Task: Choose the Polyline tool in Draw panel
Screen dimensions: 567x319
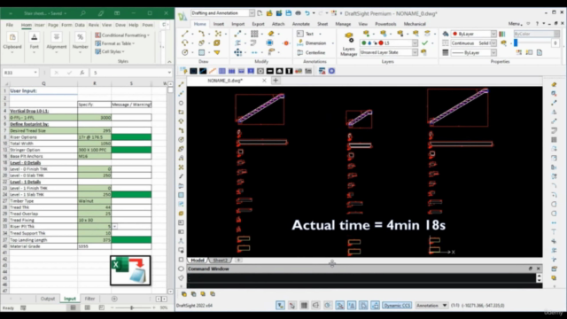Action: click(x=201, y=34)
